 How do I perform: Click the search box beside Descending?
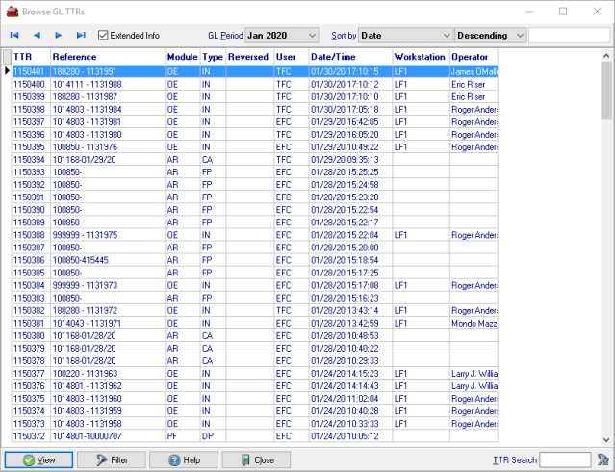tap(569, 36)
